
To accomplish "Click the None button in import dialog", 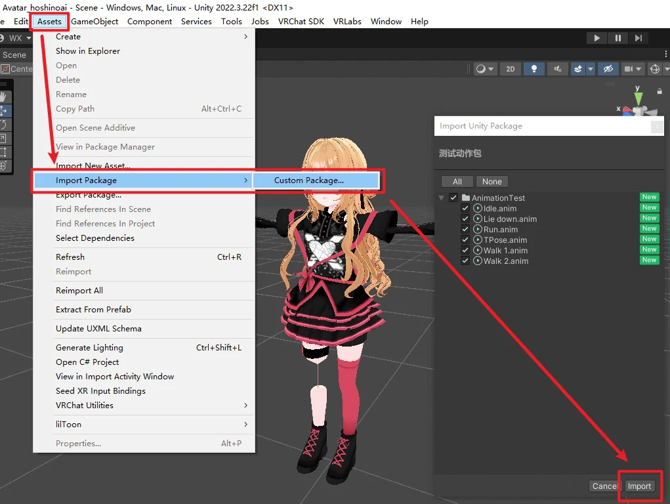I will [x=492, y=182].
